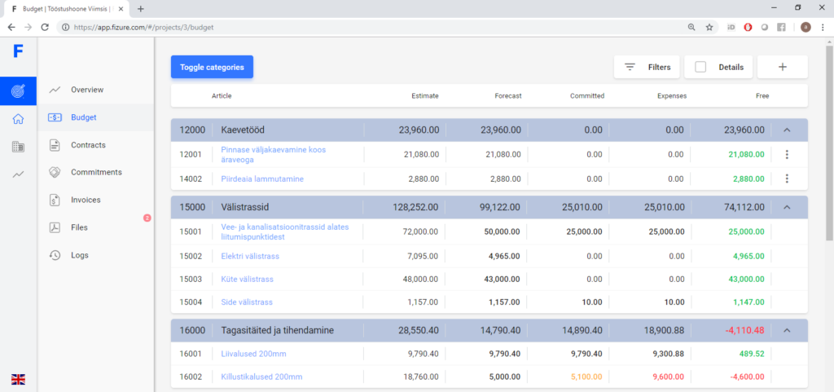This screenshot has height=392, width=834.
Task: Click the Files PDF icon
Action: pyautogui.click(x=55, y=227)
